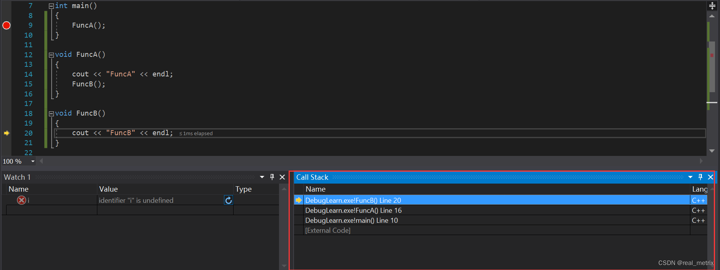Click the editor horizontal scroll right arrow
720x270 pixels.
(701, 161)
